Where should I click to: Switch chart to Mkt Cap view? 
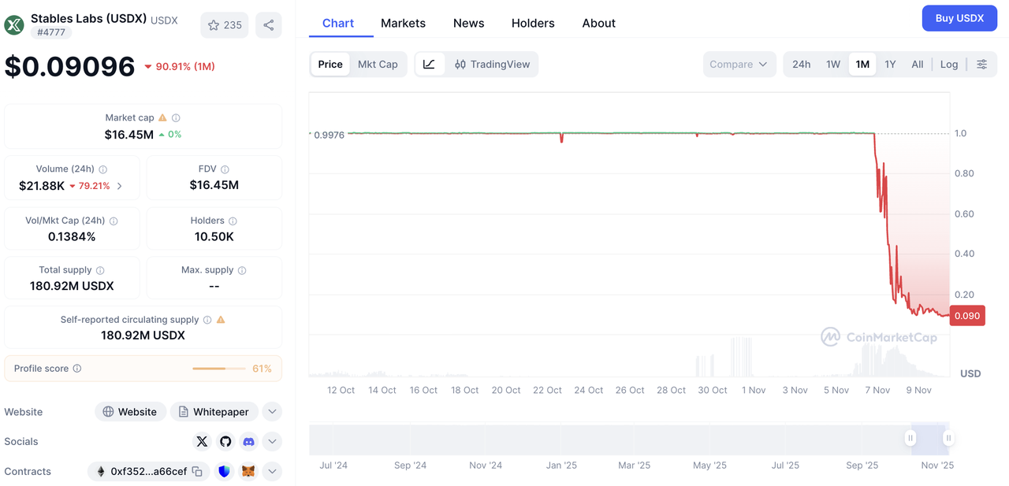coord(378,65)
